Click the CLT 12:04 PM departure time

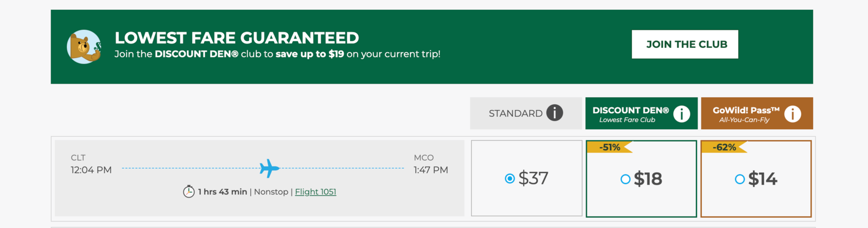91,170
